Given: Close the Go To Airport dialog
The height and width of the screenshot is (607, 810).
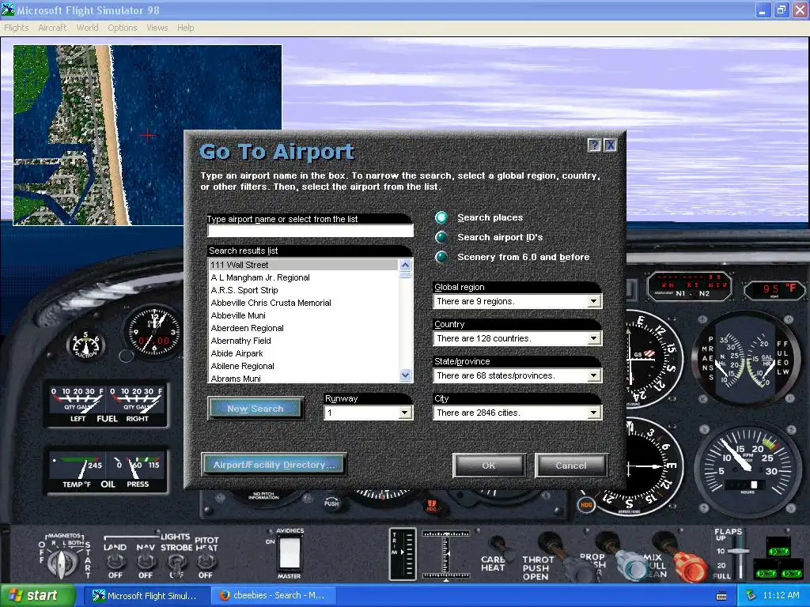Looking at the screenshot, I should [610, 145].
